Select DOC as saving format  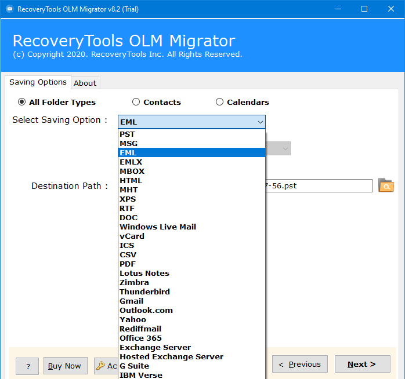pos(191,218)
